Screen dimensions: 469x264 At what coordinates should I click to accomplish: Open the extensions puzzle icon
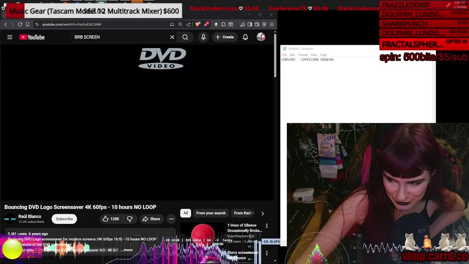click(x=223, y=24)
